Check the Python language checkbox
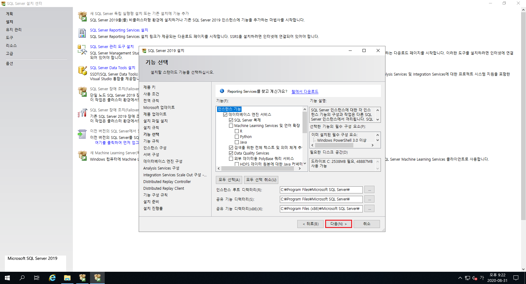The width and height of the screenshot is (526, 284). point(237,136)
